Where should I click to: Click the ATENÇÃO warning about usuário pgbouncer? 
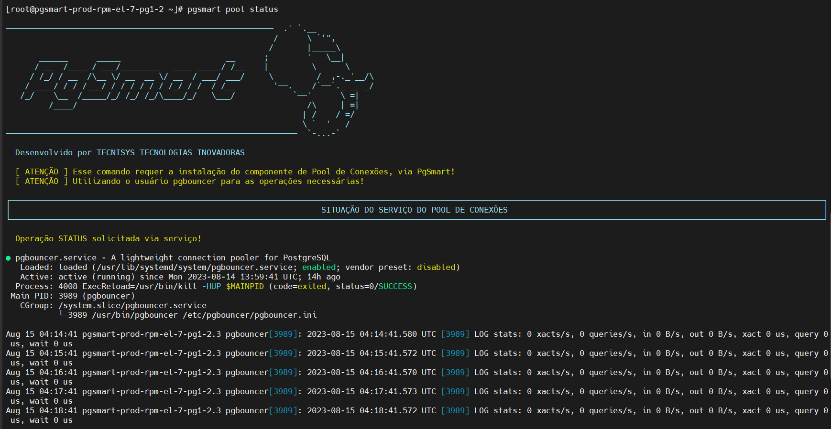(x=189, y=181)
